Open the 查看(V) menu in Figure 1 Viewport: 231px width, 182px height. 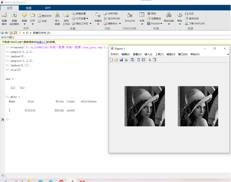tap(137, 54)
